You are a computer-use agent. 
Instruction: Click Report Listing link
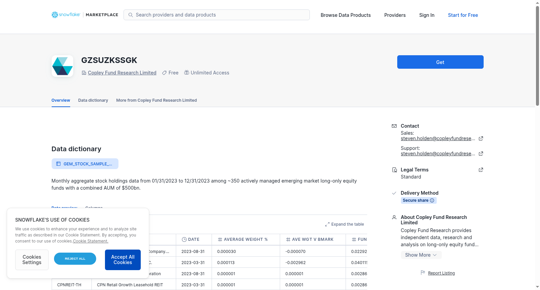(x=441, y=273)
